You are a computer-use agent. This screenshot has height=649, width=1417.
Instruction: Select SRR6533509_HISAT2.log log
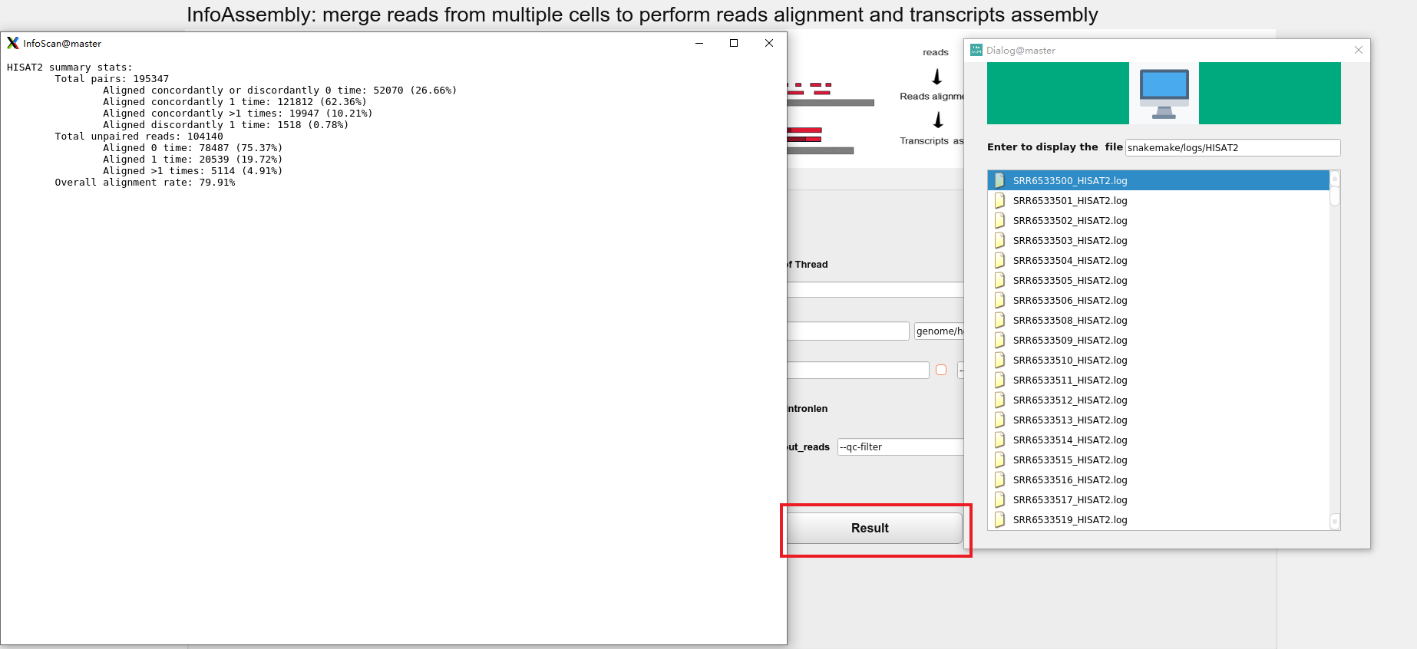1158,340
